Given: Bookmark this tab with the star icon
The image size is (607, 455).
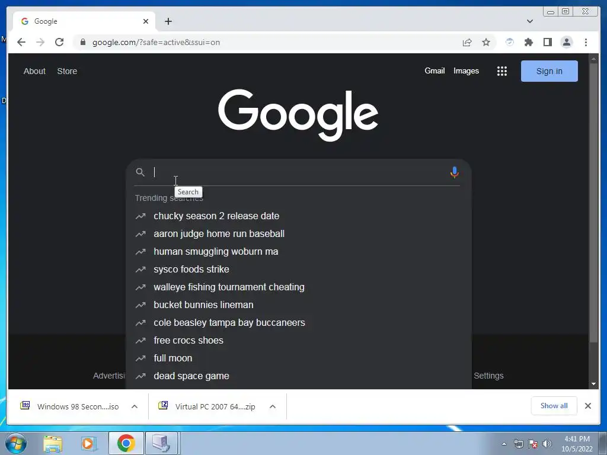Looking at the screenshot, I should click(486, 42).
